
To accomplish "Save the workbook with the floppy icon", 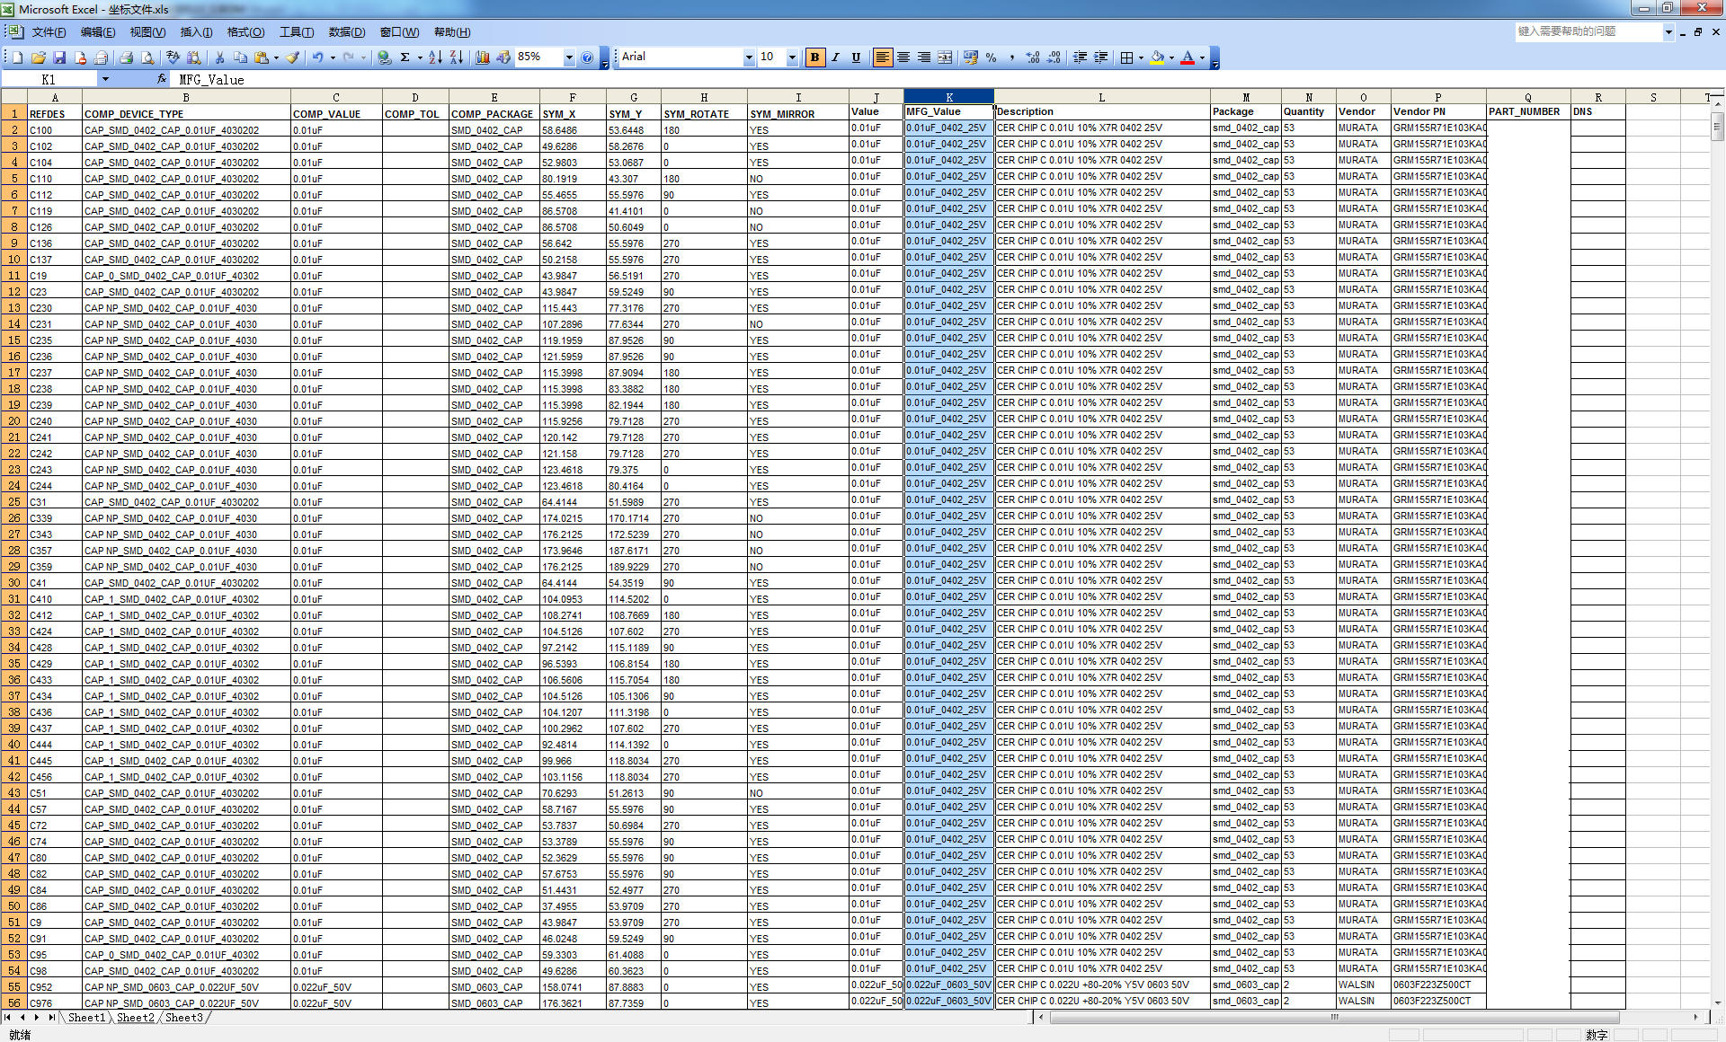I will click(x=59, y=57).
